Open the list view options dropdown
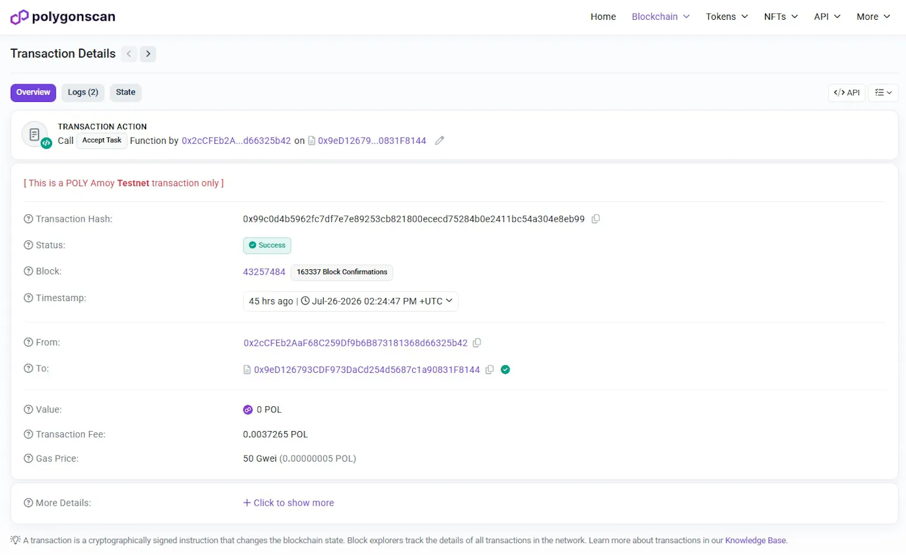The image size is (906, 555). point(883,93)
